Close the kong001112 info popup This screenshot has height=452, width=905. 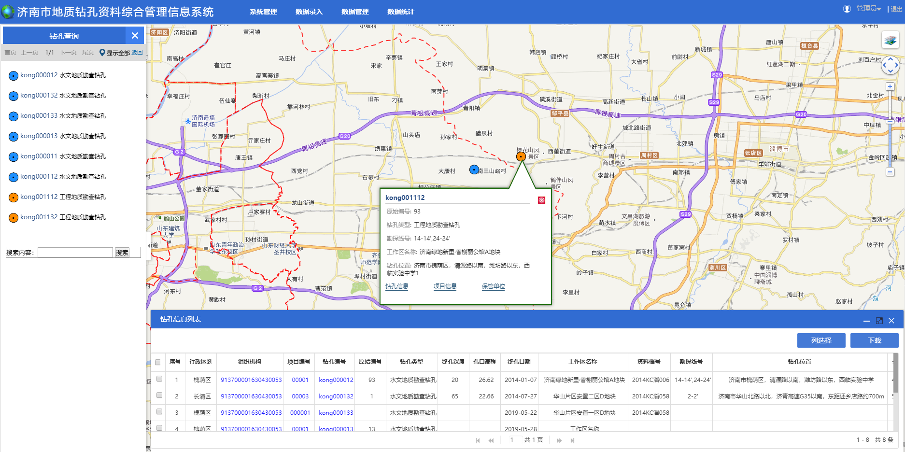(x=541, y=200)
